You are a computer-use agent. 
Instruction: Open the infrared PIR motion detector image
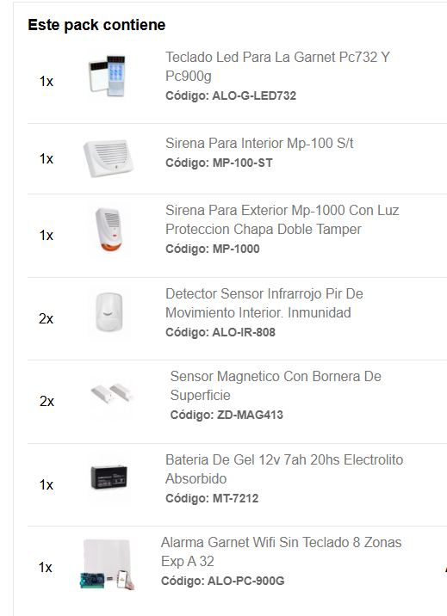point(109,312)
